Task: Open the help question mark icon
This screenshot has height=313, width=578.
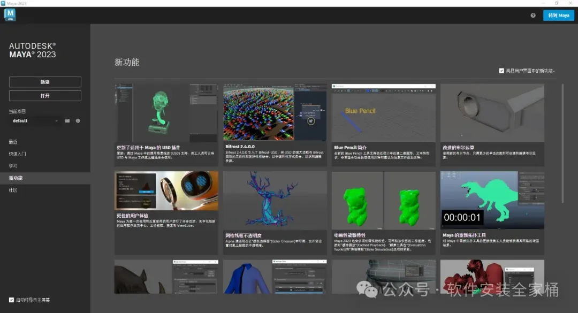Action: tap(533, 16)
